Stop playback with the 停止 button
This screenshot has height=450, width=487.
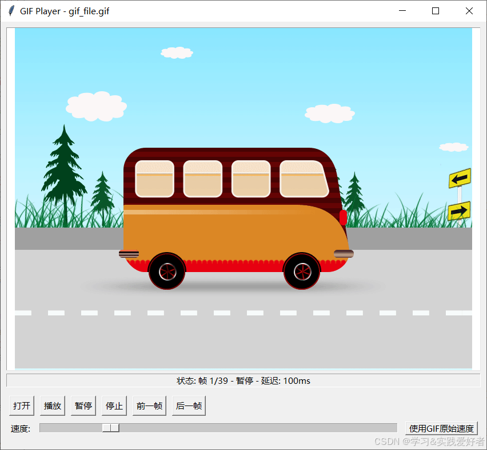pos(114,406)
